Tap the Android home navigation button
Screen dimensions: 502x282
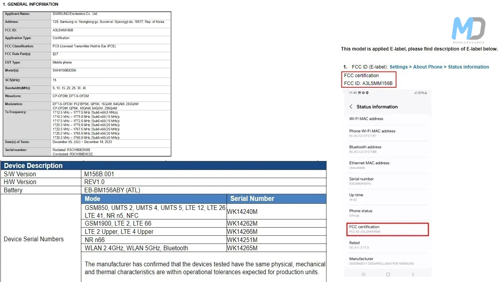388,275
